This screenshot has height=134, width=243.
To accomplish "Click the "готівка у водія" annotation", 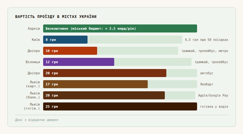I will (x=214, y=106).
